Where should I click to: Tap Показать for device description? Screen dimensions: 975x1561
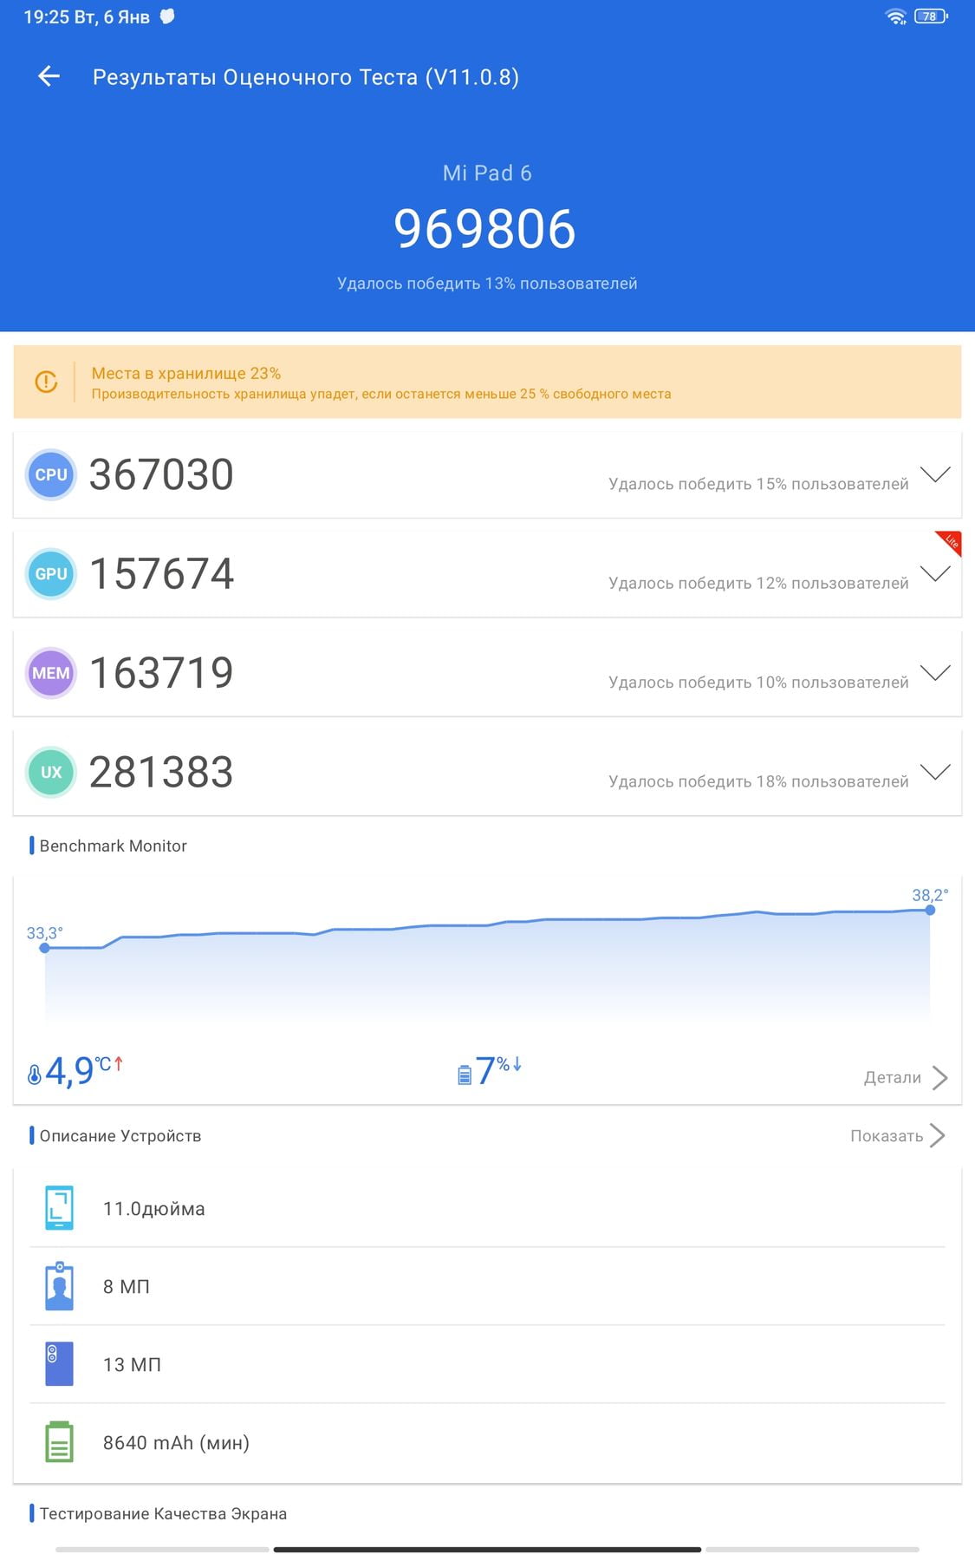pyautogui.click(x=898, y=1136)
